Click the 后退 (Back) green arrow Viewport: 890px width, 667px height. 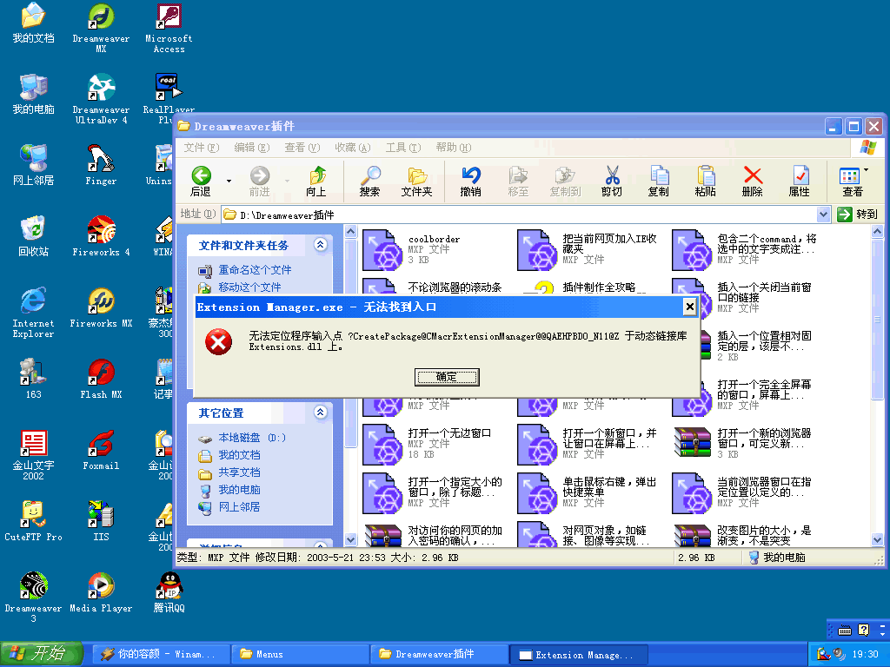(x=201, y=181)
